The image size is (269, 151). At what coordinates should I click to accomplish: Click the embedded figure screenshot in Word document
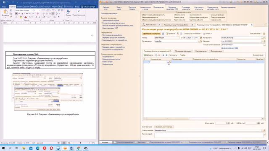click(x=47, y=92)
